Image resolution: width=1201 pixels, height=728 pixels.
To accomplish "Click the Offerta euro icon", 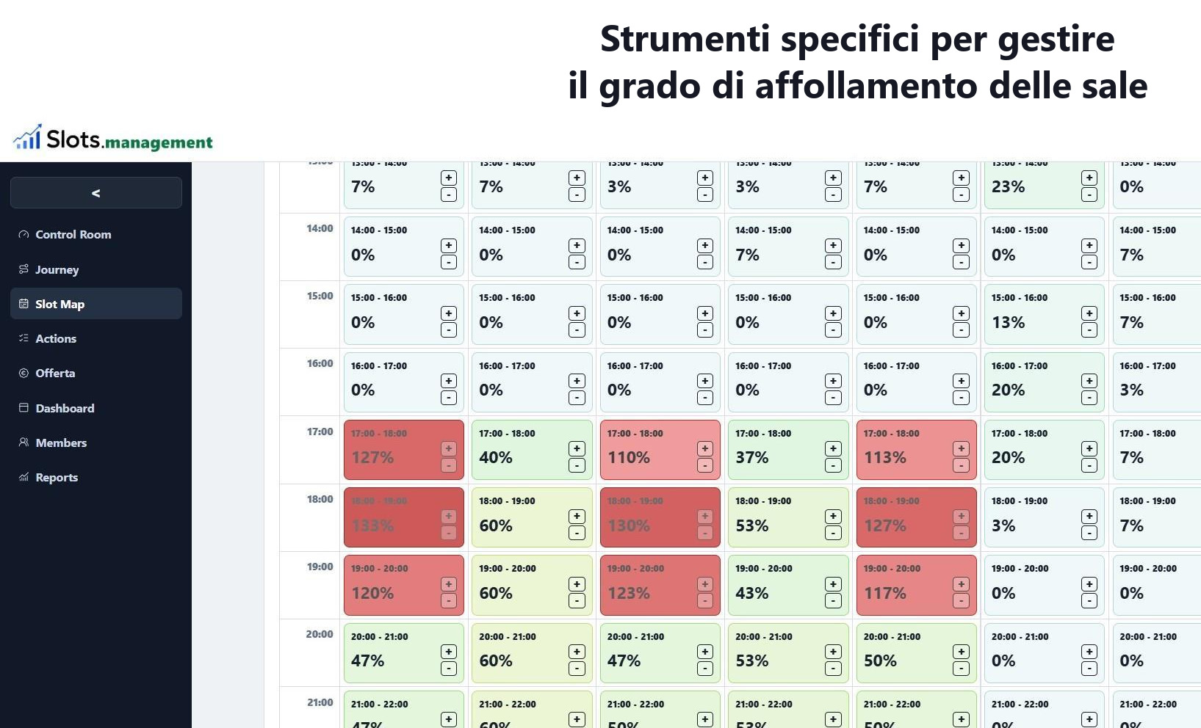I will click(24, 373).
